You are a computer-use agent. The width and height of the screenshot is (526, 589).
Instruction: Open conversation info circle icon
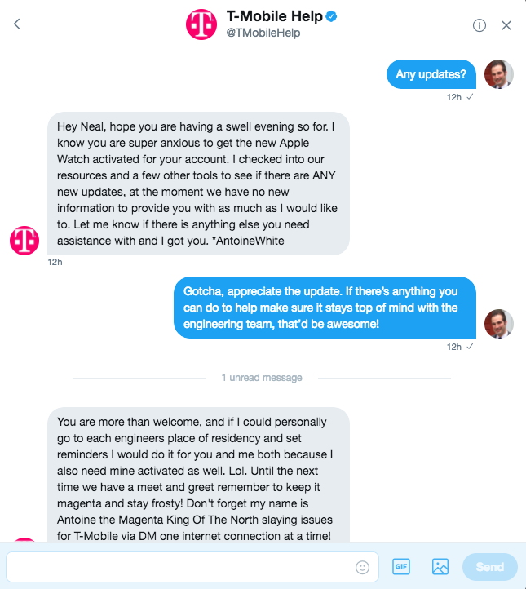479,25
